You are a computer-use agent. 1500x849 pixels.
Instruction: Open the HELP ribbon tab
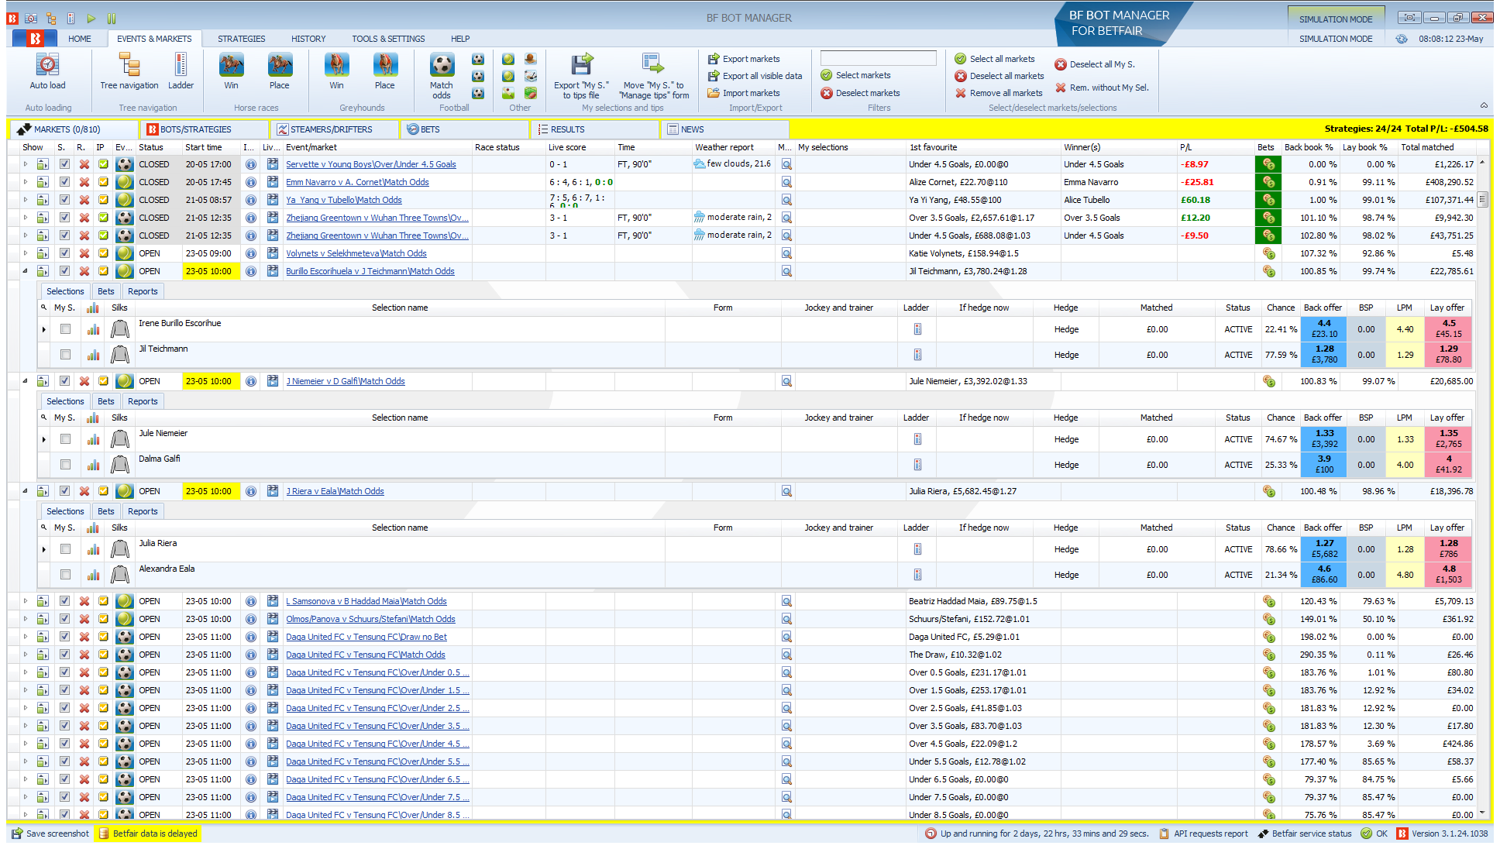pyautogui.click(x=460, y=39)
